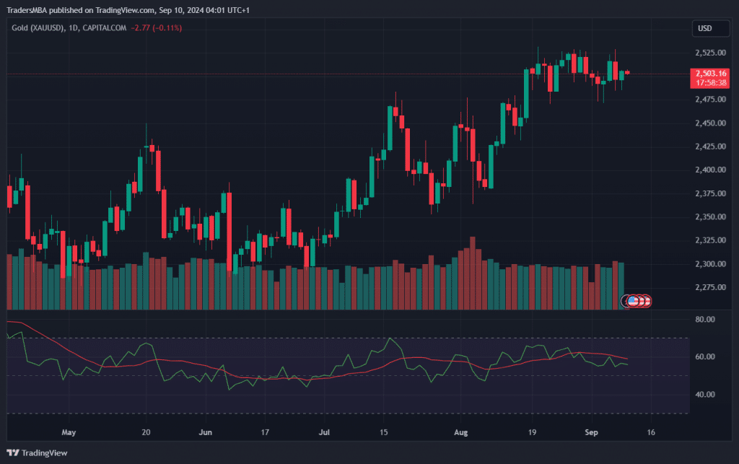This screenshot has height=464, width=739.
Task: Select the 2,300.00 price axis label
Action: click(x=709, y=264)
